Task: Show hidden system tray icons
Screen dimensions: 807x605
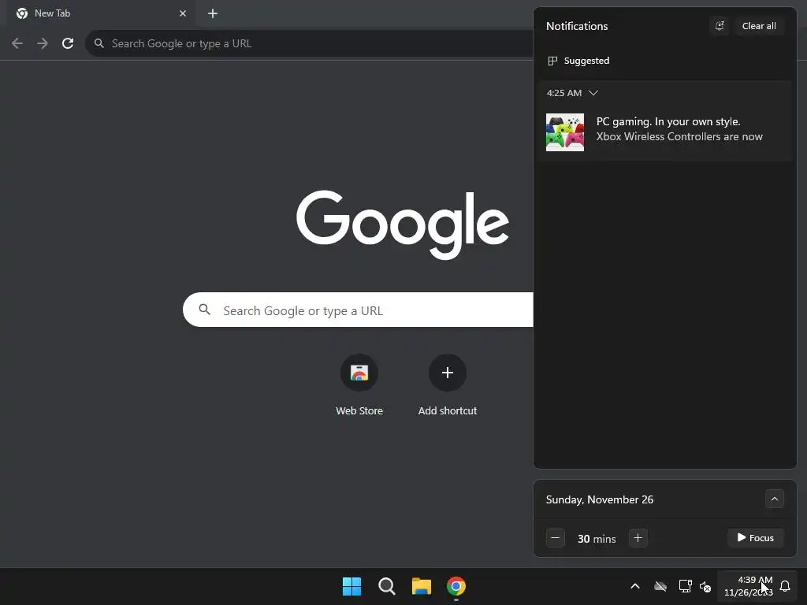Action: pyautogui.click(x=635, y=586)
